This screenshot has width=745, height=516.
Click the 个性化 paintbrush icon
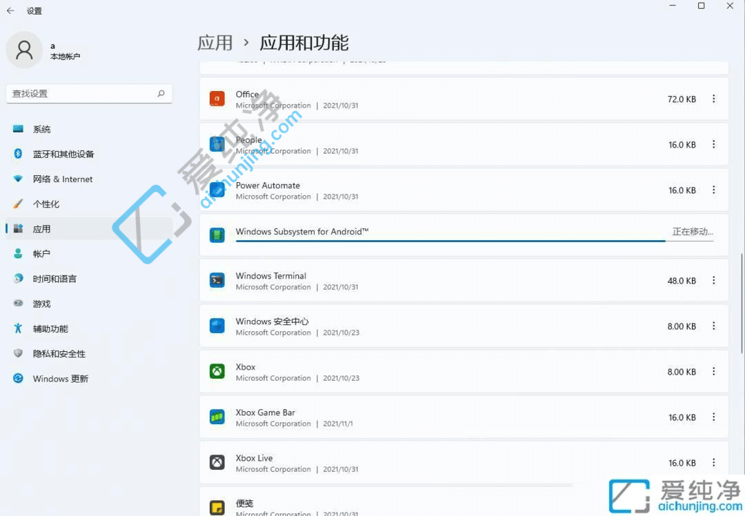click(x=18, y=204)
